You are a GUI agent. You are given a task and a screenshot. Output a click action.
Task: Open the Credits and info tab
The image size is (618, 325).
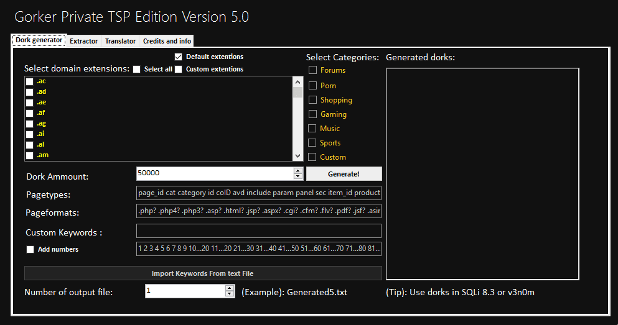(x=167, y=41)
